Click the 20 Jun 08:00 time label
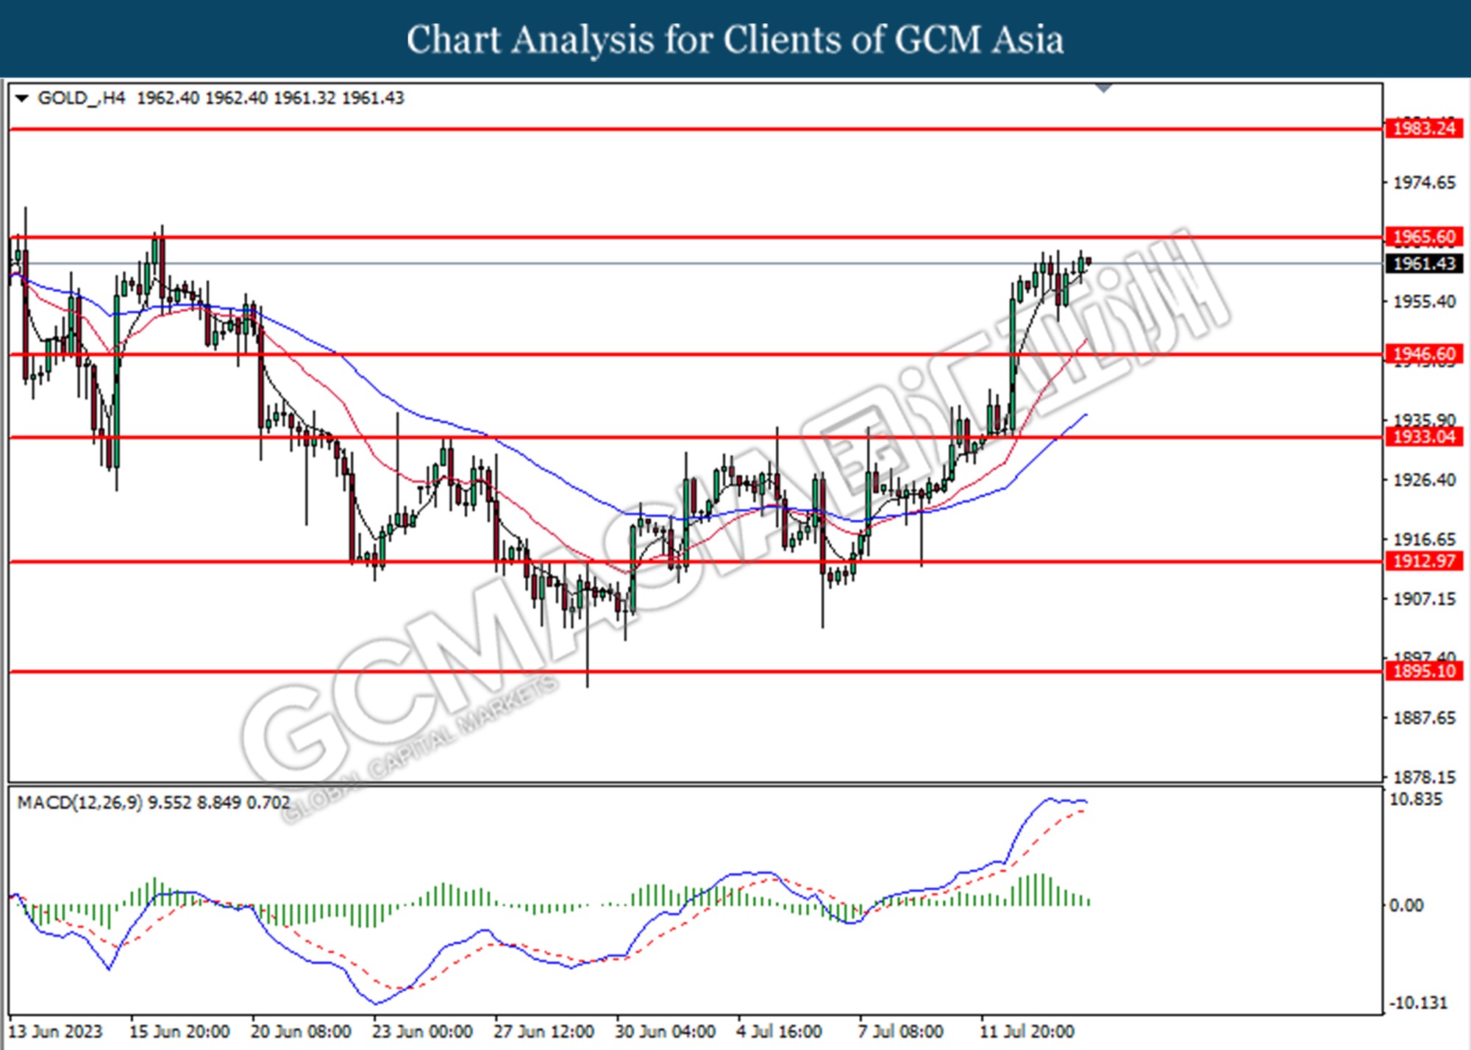The image size is (1471, 1050). coord(301,1032)
